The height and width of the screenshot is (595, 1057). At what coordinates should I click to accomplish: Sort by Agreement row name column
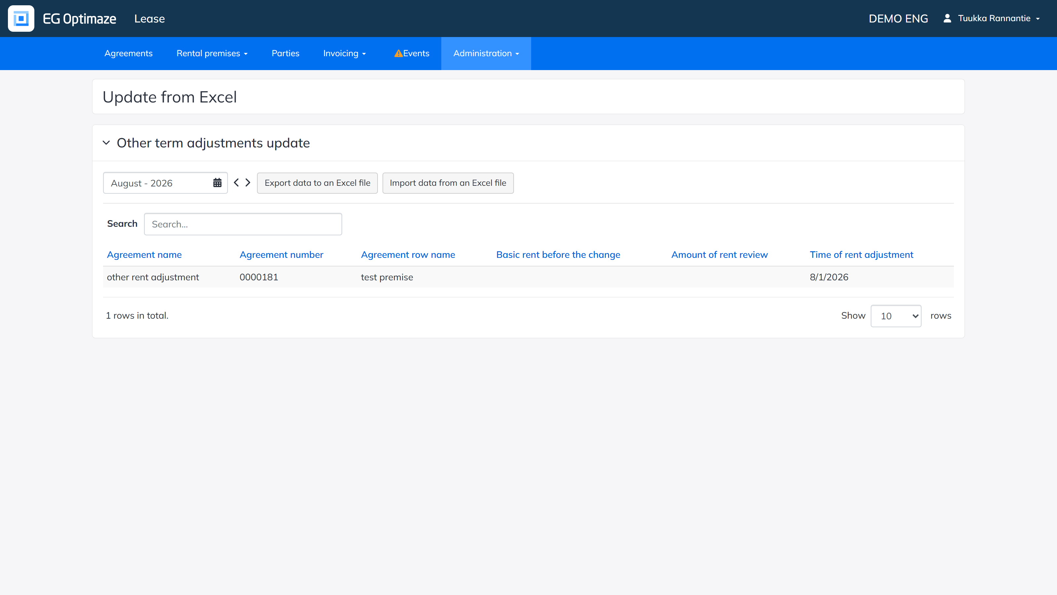pos(408,255)
